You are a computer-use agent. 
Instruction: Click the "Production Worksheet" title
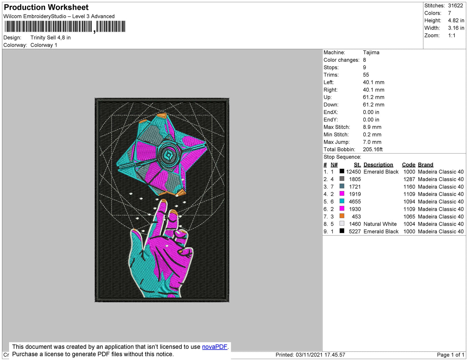point(46,7)
